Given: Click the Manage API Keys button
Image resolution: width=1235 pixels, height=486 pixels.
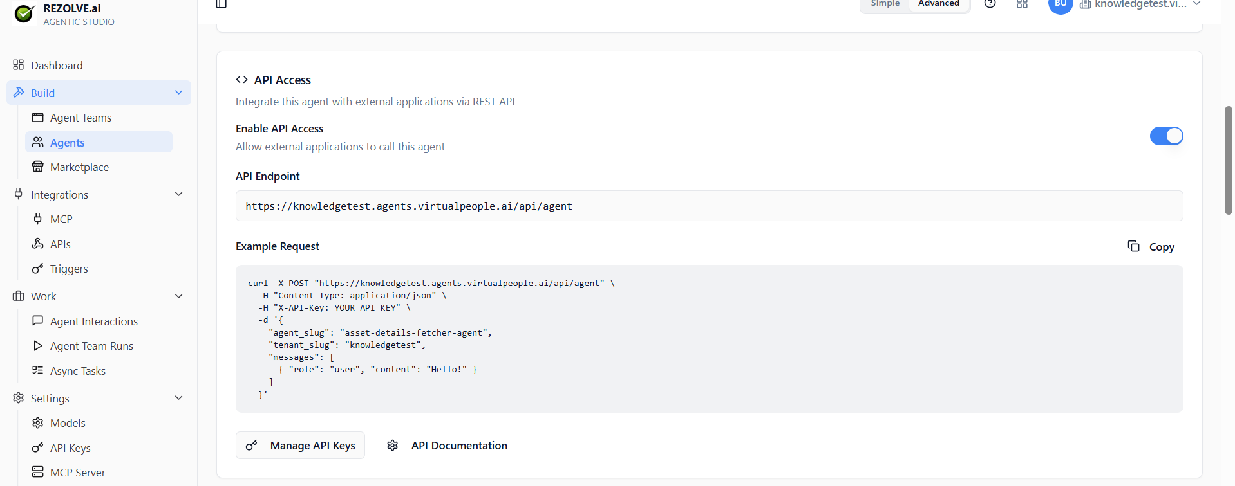Looking at the screenshot, I should [x=300, y=445].
